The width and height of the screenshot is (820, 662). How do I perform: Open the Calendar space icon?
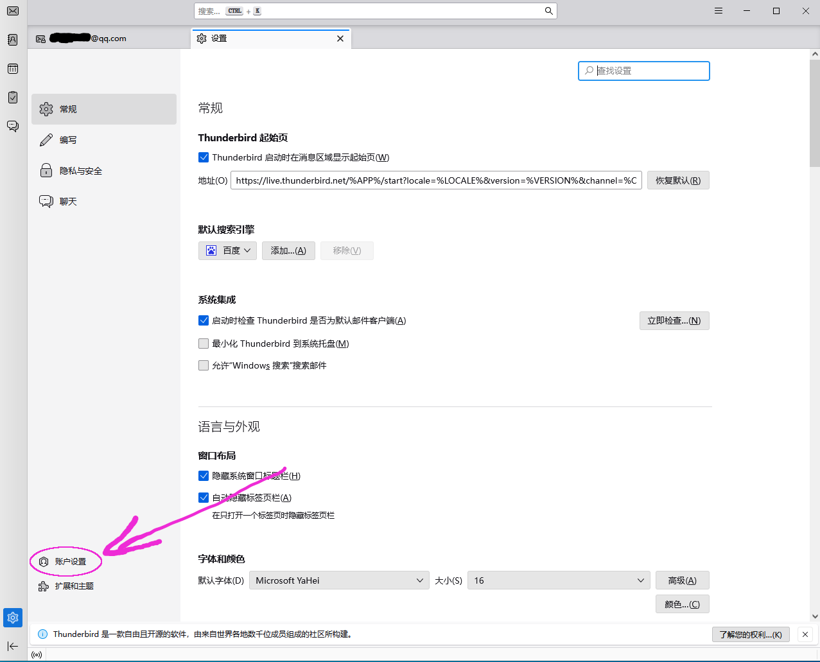[13, 69]
